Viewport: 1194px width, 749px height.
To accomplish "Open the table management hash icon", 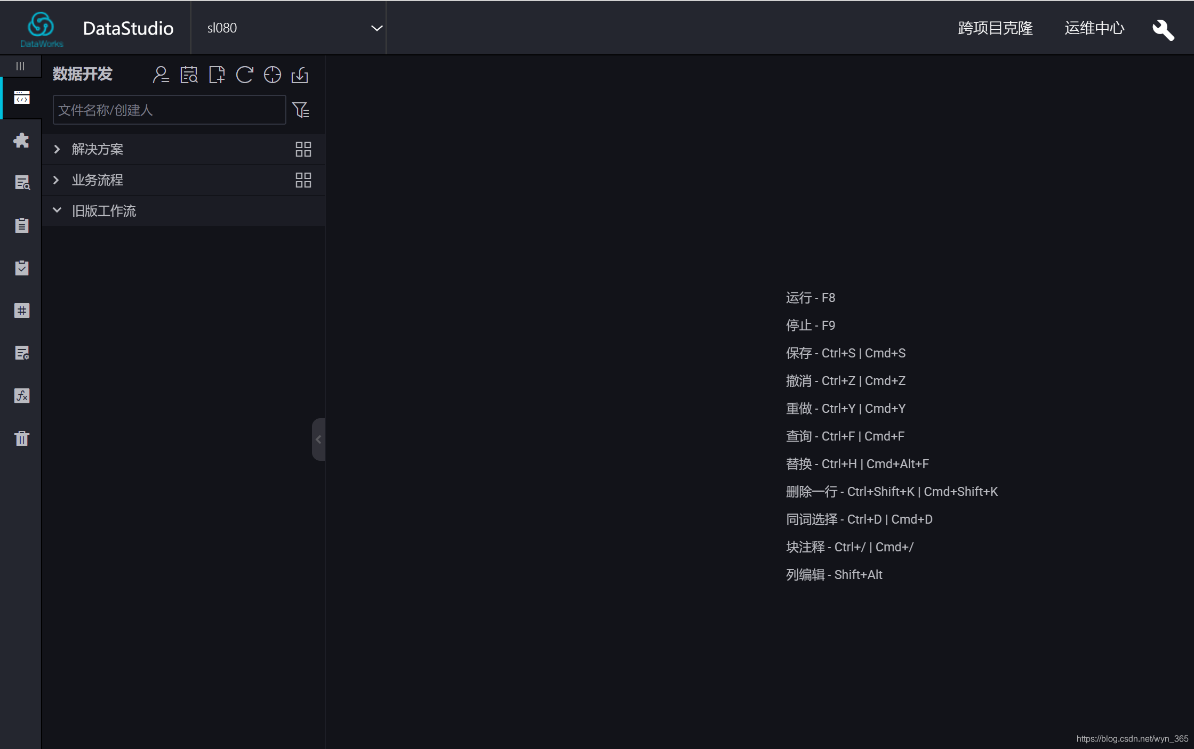I will [21, 311].
